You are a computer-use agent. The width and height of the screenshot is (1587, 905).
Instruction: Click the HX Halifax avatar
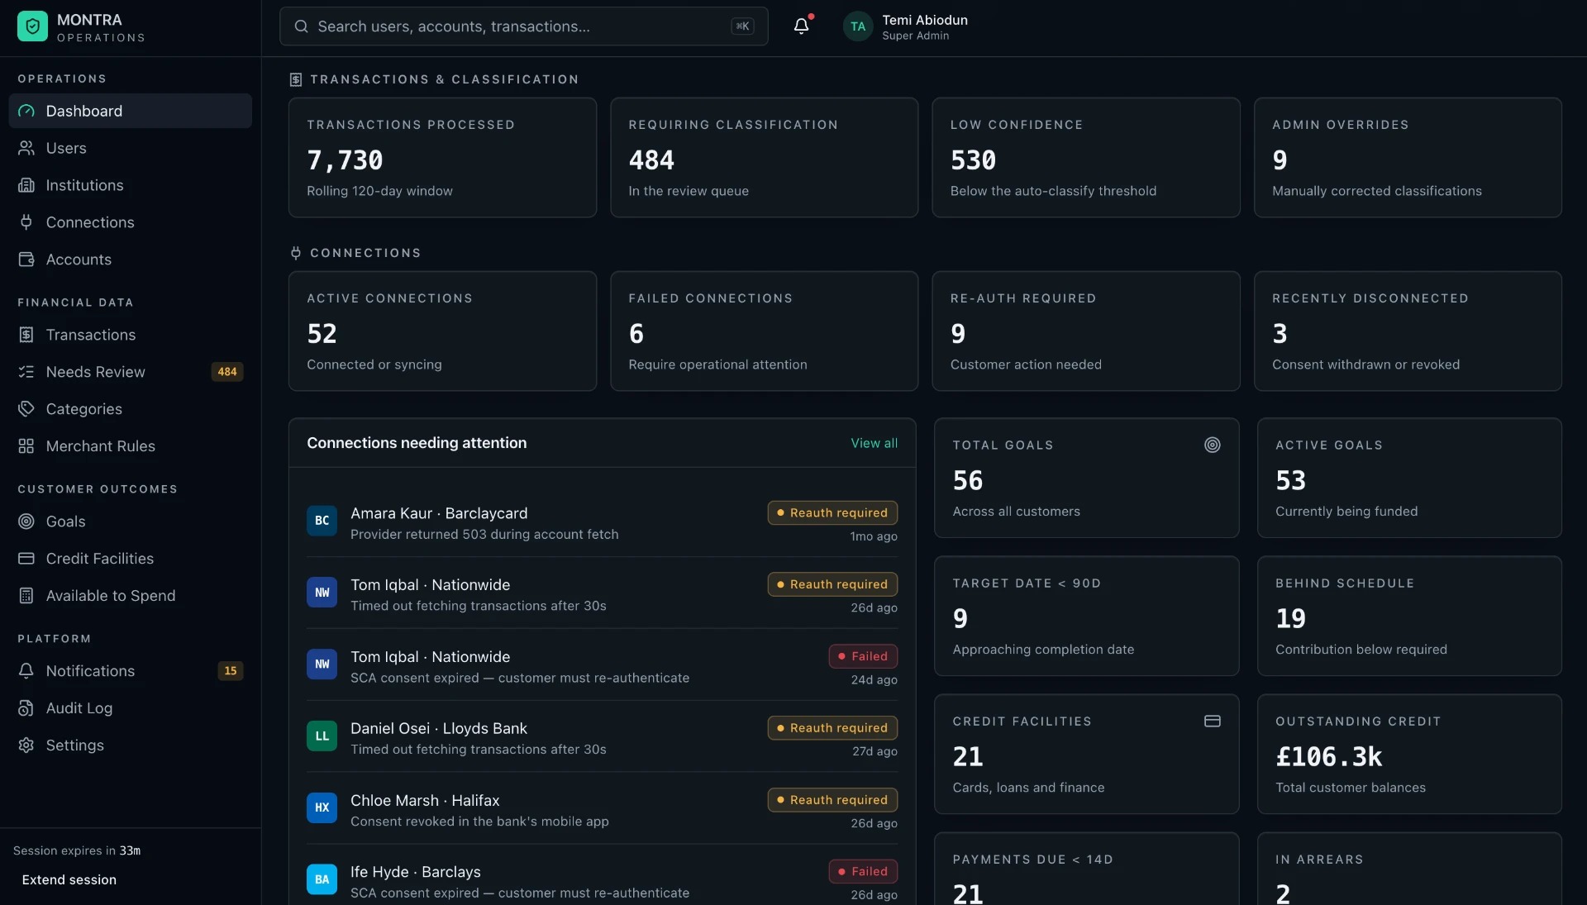(322, 807)
